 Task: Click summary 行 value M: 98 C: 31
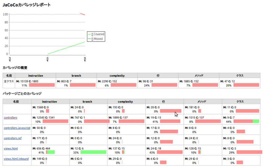pyautogui.click(x=146, y=81)
